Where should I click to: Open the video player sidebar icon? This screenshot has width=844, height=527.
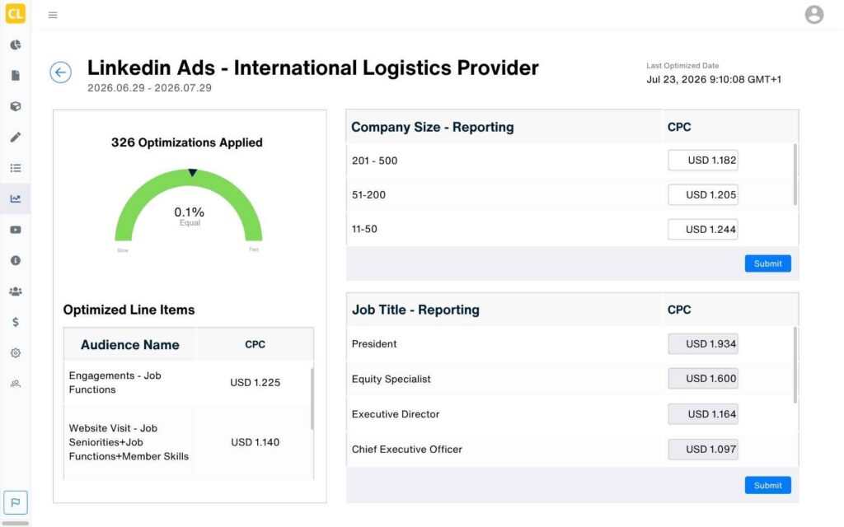16,230
